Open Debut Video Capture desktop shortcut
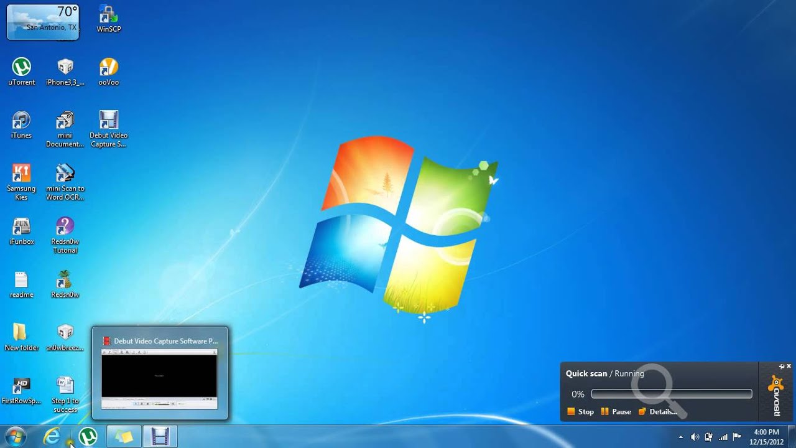Viewport: 796px width, 448px height. pos(108,129)
